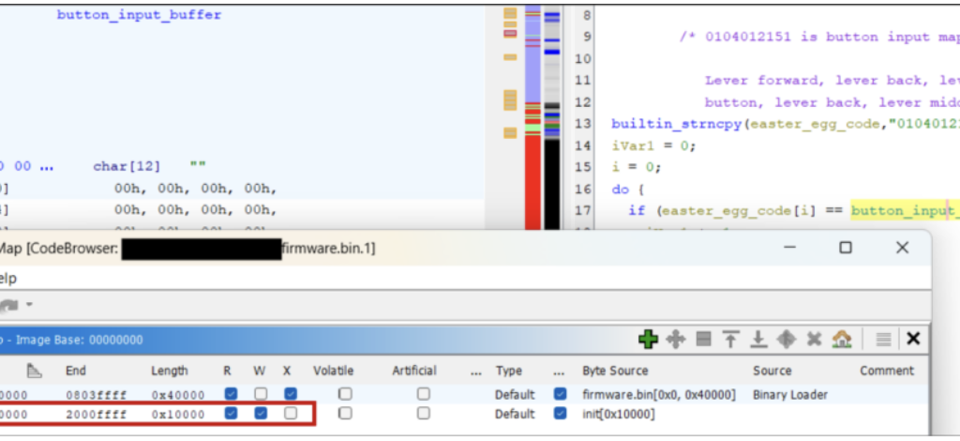
Task: Click the Set Image Base house icon
Action: (x=842, y=339)
